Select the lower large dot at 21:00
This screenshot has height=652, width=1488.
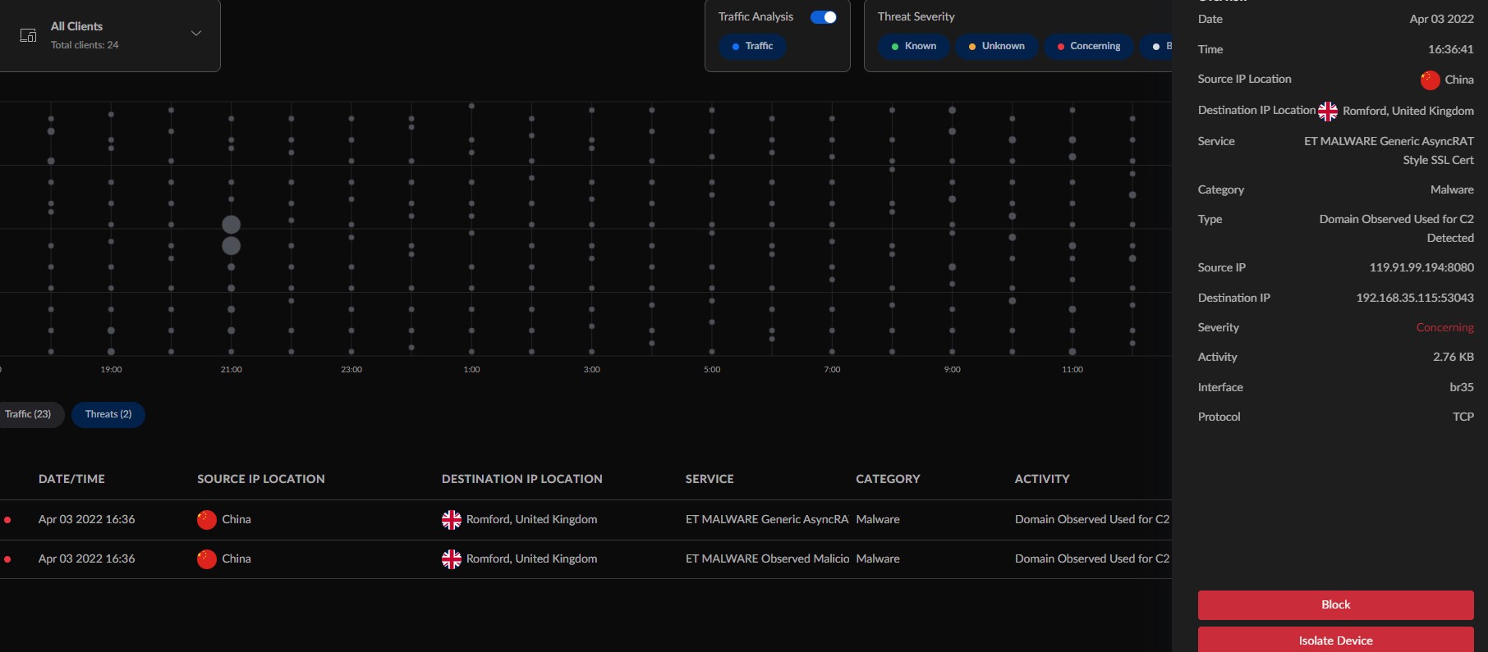point(232,246)
